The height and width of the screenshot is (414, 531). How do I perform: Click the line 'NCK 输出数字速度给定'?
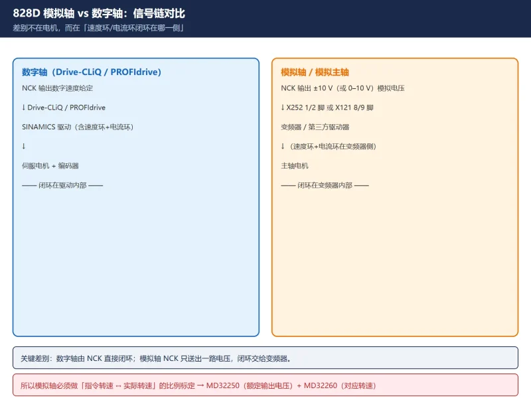click(x=57, y=88)
